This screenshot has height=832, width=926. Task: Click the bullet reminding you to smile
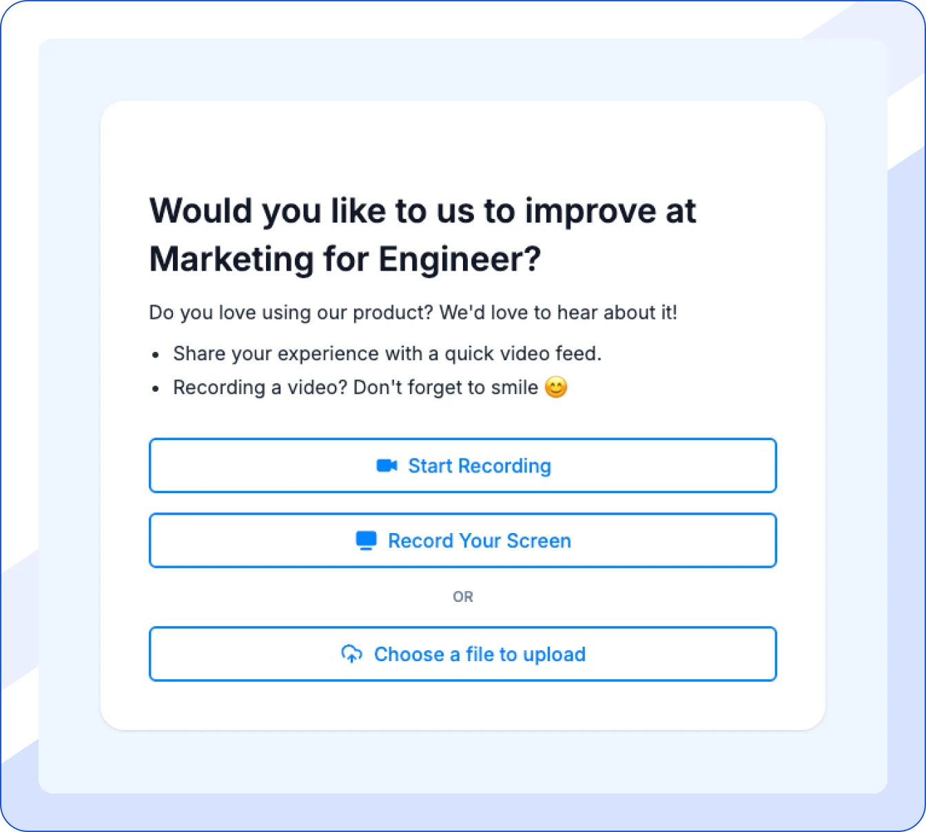(358, 387)
